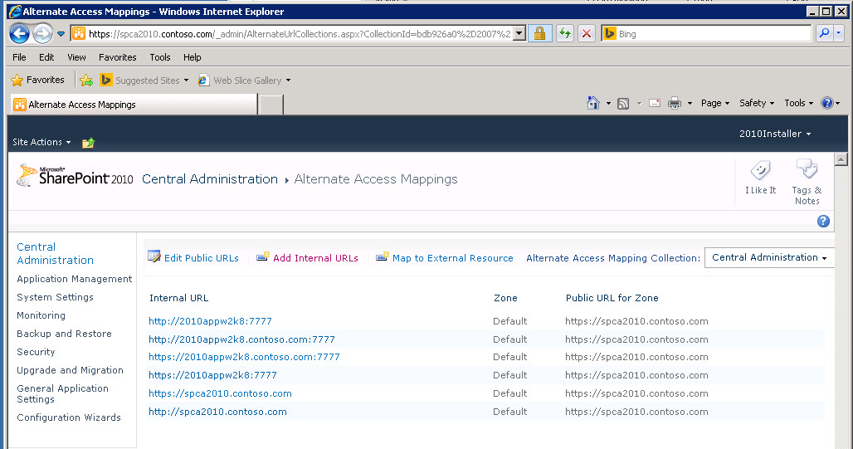Screen dimensions: 853x449
Task: Open General Application Settings in left navigation
Action: (x=62, y=393)
